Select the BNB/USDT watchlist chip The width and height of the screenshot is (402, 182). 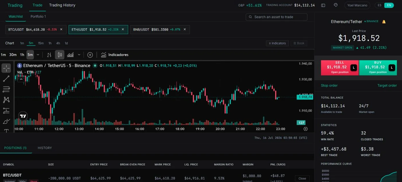[160, 30]
